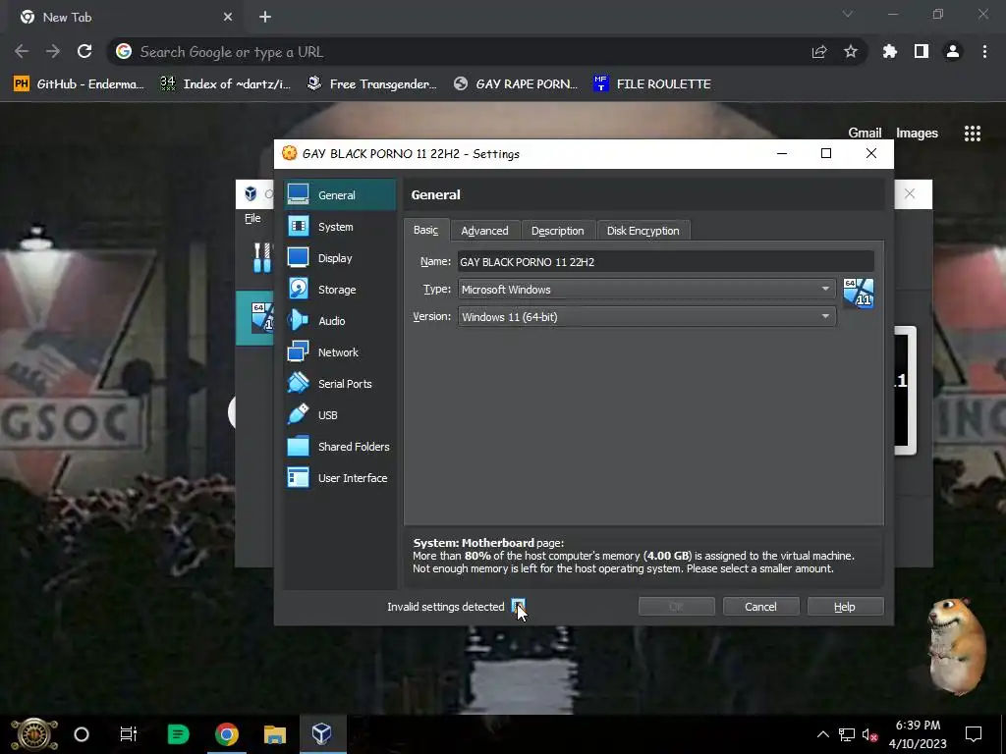This screenshot has height=754, width=1006.
Task: Open the USB settings category
Action: pyautogui.click(x=340, y=415)
